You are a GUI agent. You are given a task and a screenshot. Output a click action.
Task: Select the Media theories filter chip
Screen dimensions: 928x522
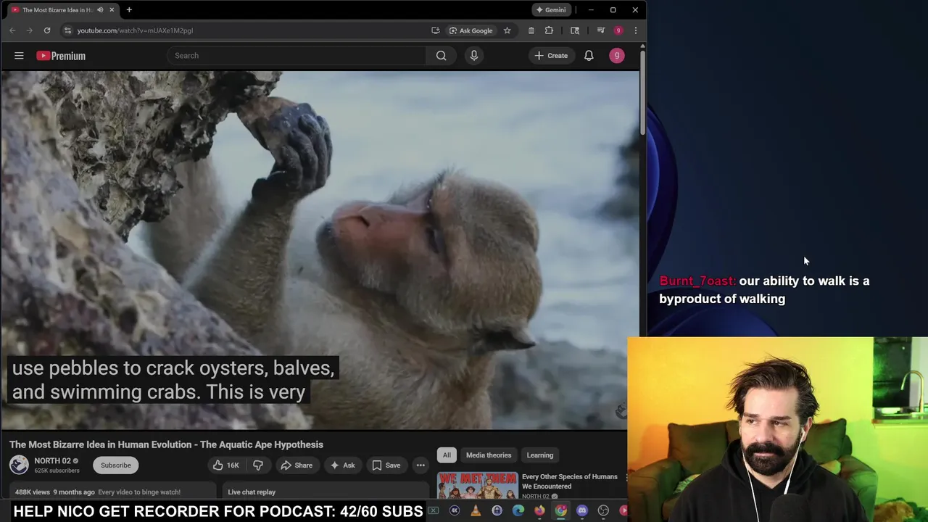[489, 455]
